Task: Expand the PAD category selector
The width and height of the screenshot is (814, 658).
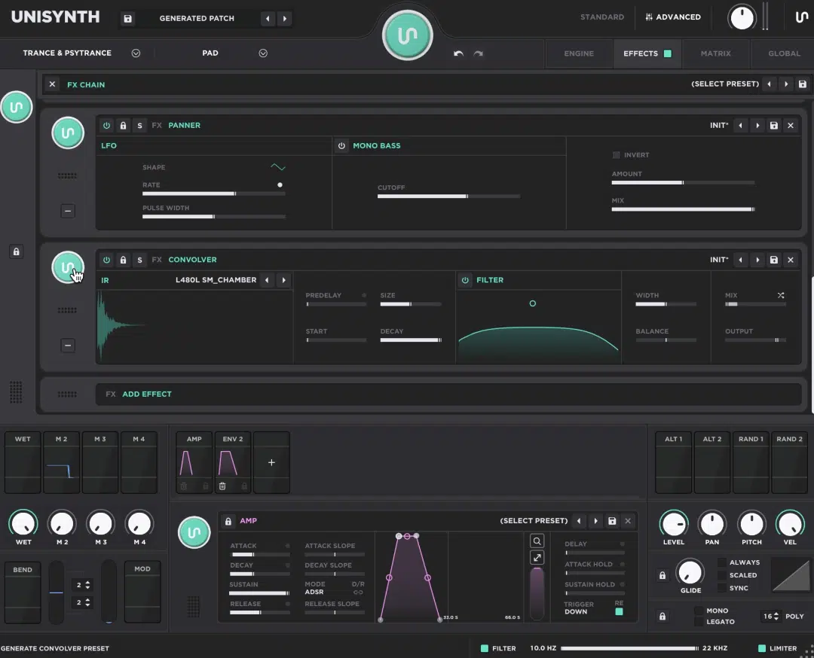Action: (x=263, y=53)
